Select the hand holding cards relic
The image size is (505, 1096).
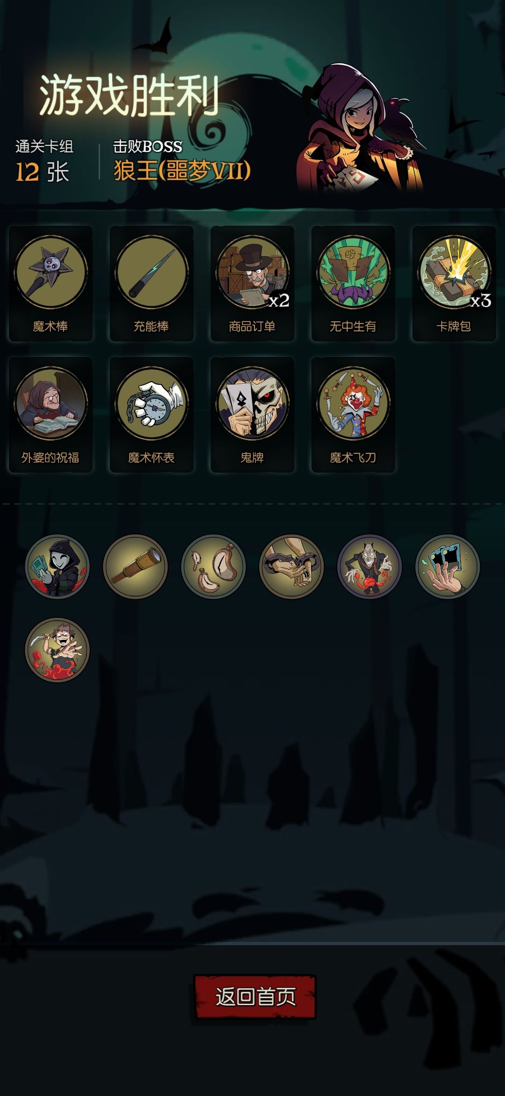[447, 567]
